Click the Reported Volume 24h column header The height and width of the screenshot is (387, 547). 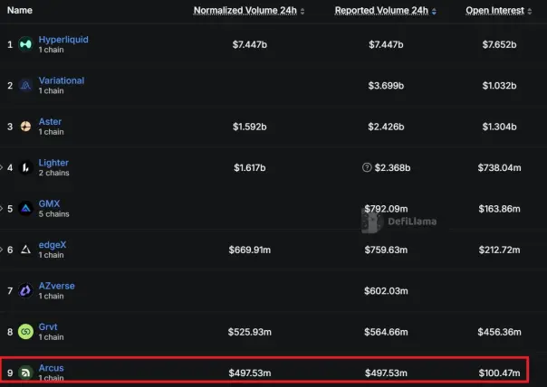click(x=381, y=11)
